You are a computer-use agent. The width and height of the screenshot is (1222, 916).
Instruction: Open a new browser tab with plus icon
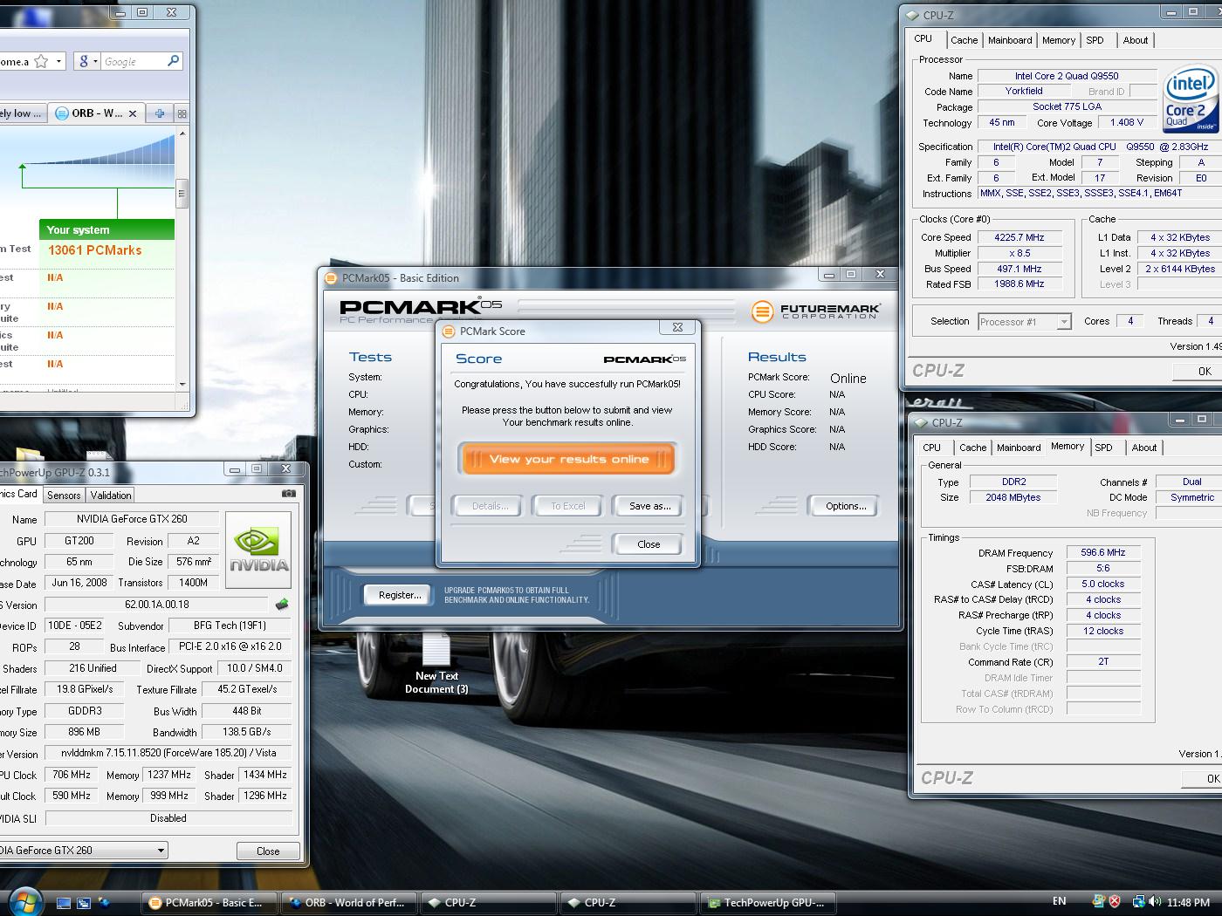pos(159,113)
